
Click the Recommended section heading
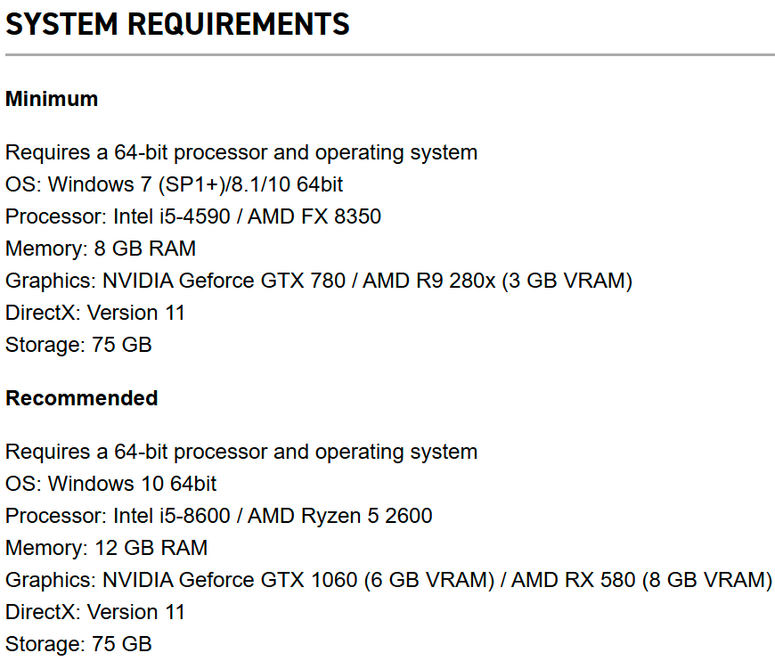pyautogui.click(x=82, y=397)
